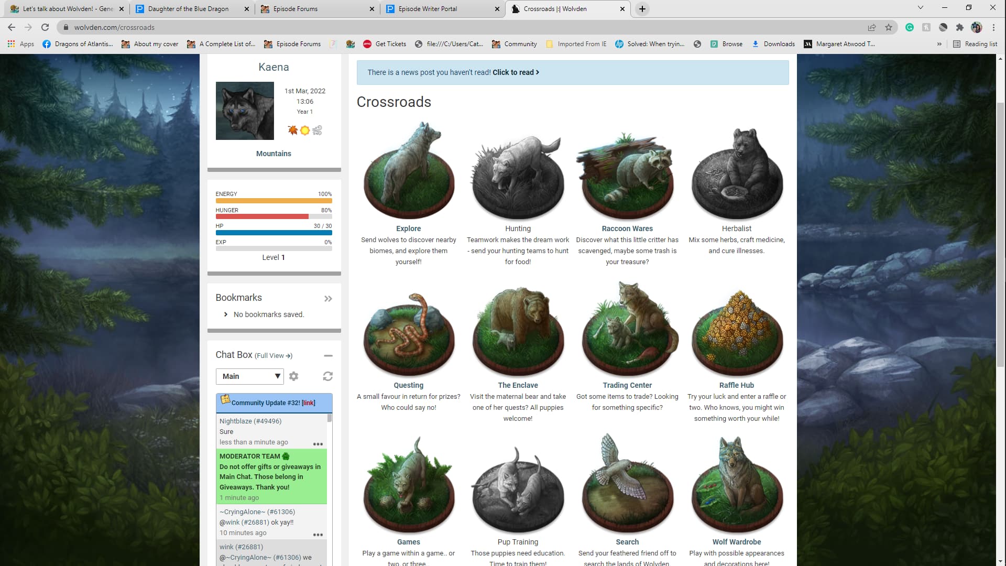Open Downloads bookmark
Viewport: 1006px width, 566px height.
(x=773, y=44)
